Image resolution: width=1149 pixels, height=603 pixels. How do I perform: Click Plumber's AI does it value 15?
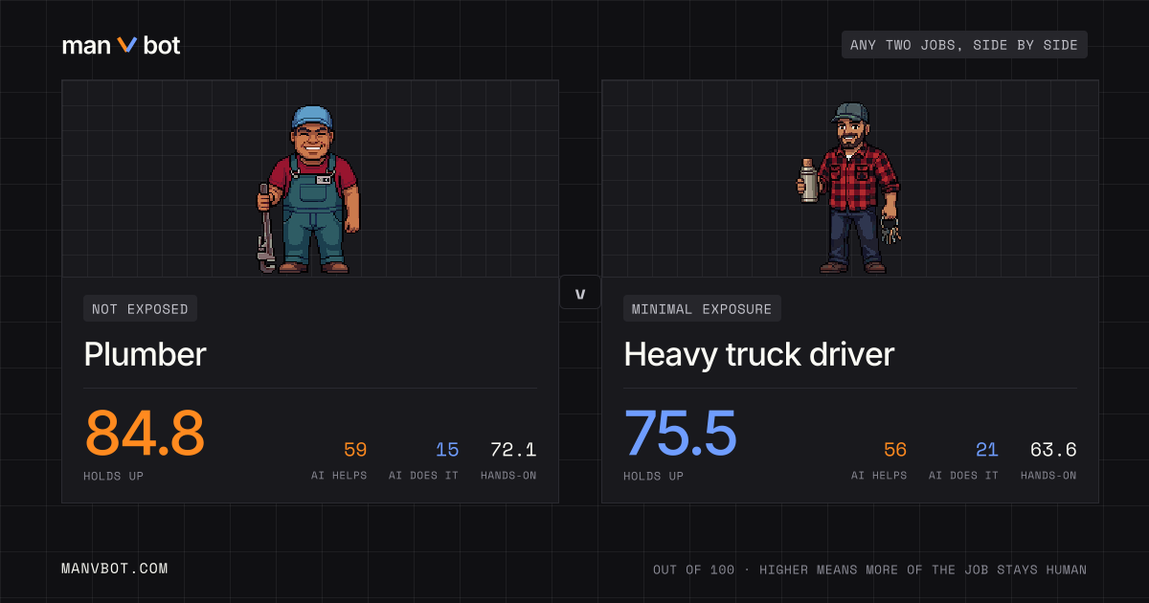click(x=447, y=450)
